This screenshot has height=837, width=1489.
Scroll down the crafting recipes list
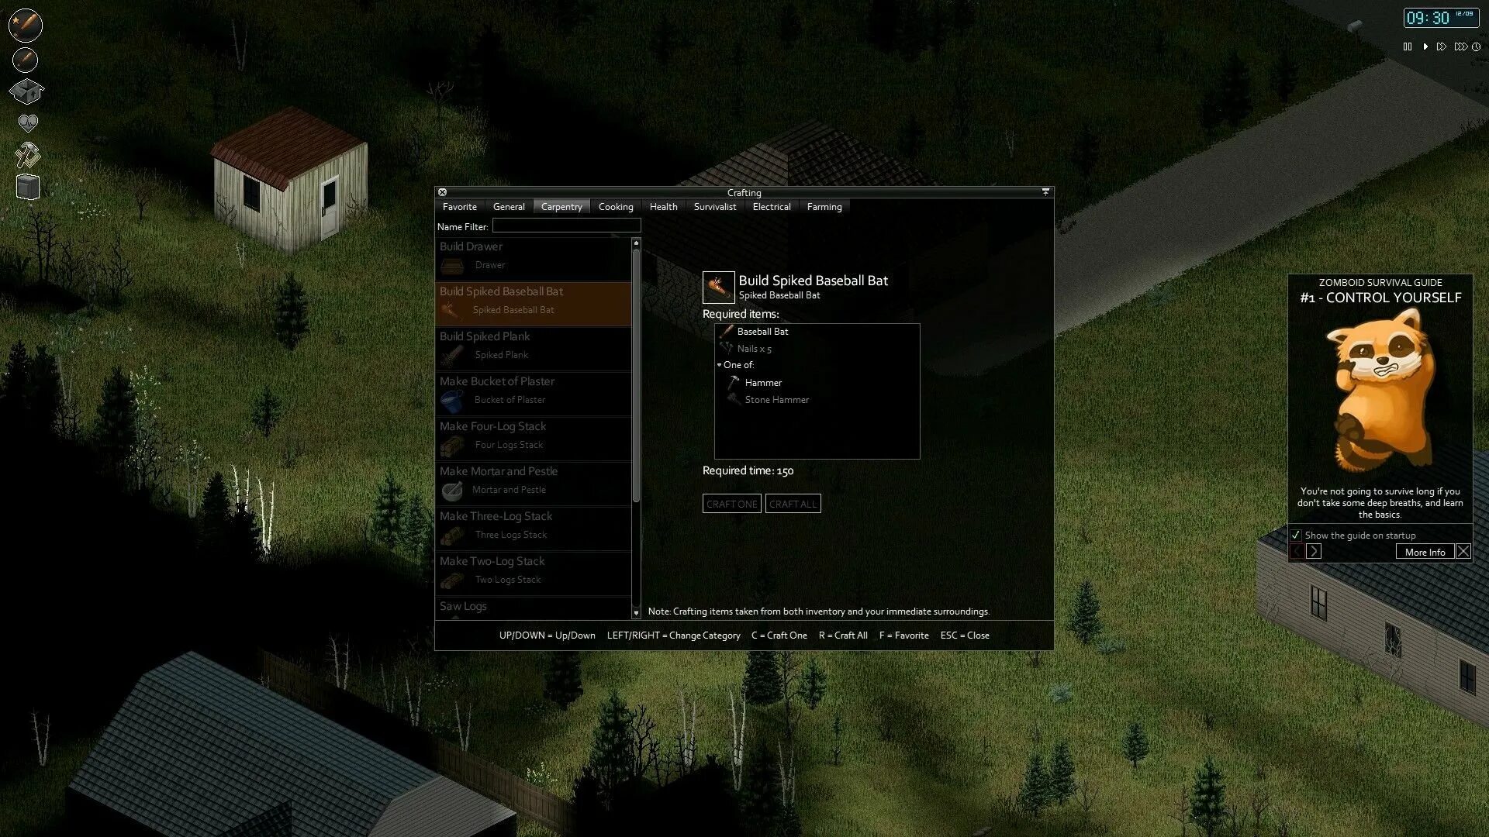[x=635, y=610]
